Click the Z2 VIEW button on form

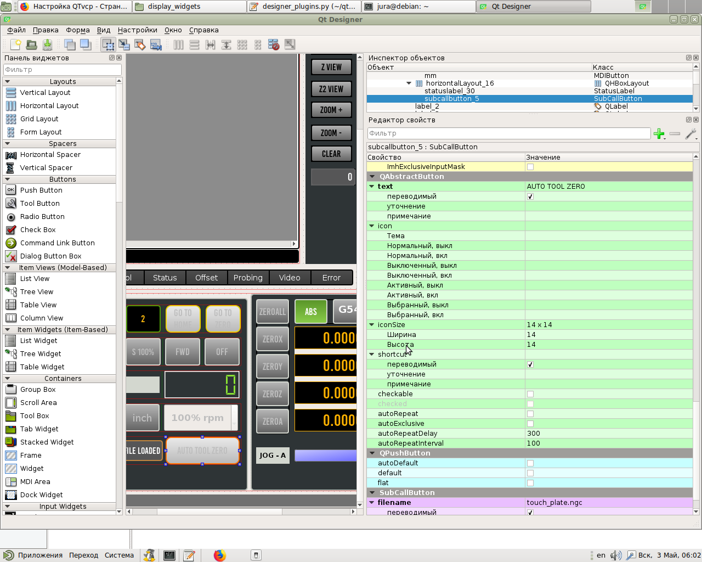331,89
